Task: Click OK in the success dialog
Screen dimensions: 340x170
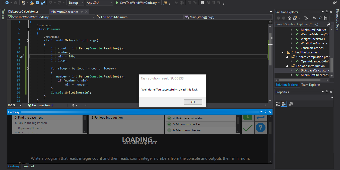Action: click(x=193, y=102)
